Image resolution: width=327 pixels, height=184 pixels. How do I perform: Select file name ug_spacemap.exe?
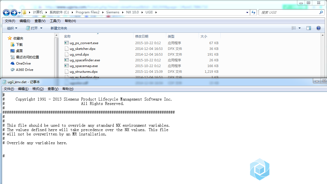84,66
